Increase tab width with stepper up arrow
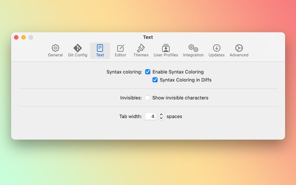Viewport: 296px width, 185px height. point(161,115)
